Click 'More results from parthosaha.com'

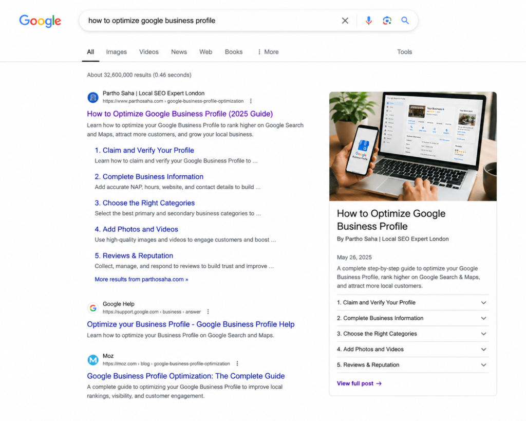(141, 279)
